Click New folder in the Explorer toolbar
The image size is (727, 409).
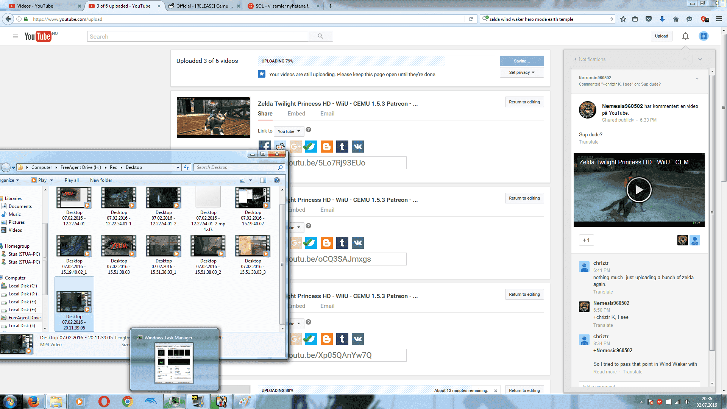pyautogui.click(x=101, y=180)
